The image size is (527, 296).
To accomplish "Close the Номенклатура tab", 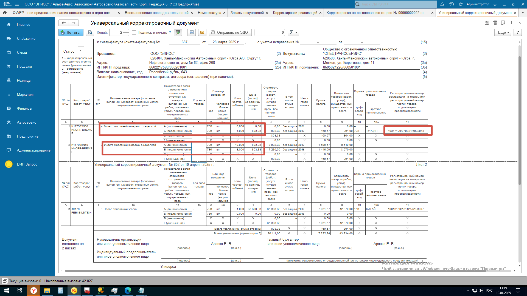I will pos(224,13).
